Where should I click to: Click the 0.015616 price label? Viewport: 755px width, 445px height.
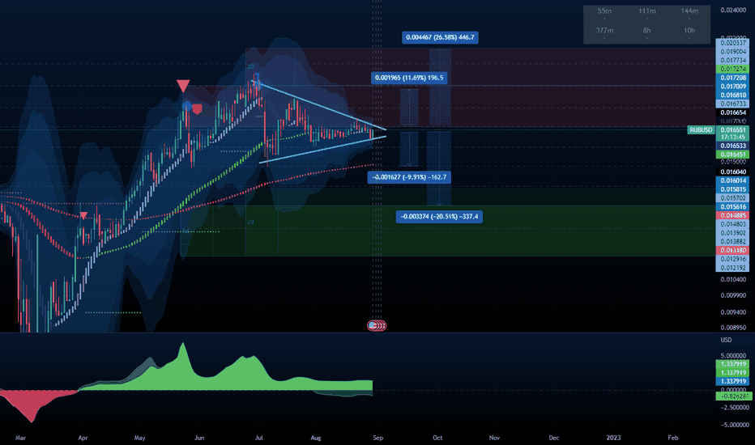733,206
